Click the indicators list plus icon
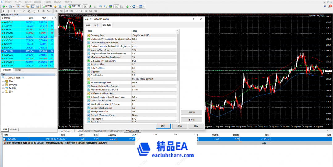 pos(127,6)
